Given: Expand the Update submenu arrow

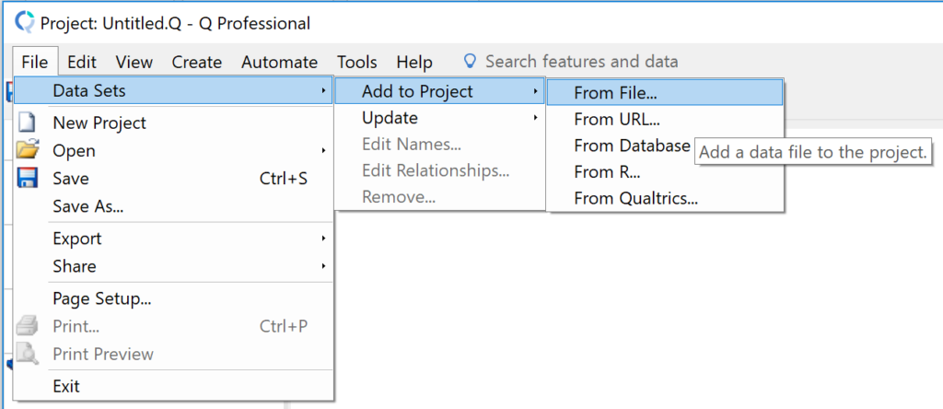Looking at the screenshot, I should [x=535, y=118].
